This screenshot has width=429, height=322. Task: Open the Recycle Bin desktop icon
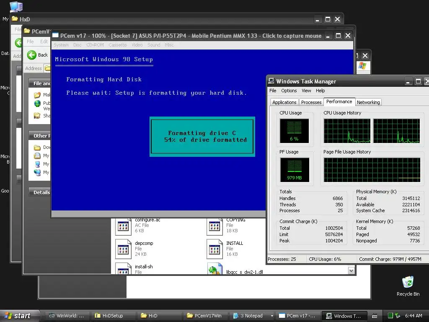pyautogui.click(x=408, y=282)
